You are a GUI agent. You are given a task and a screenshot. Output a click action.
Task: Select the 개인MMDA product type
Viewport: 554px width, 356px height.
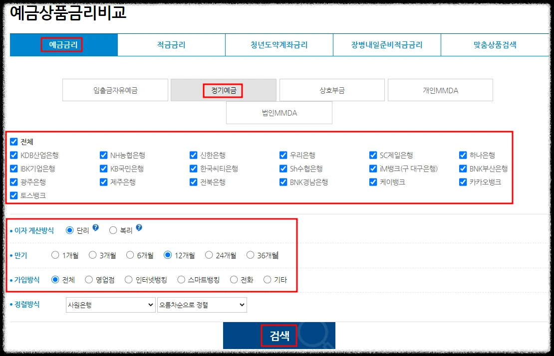[x=440, y=90]
